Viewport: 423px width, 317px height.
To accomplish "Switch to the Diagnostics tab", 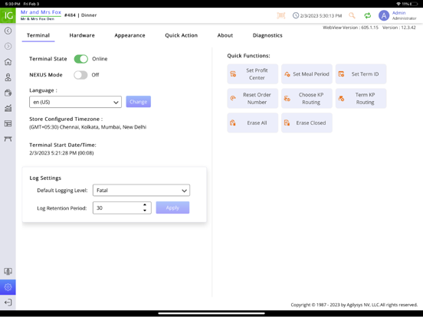I will (x=267, y=35).
